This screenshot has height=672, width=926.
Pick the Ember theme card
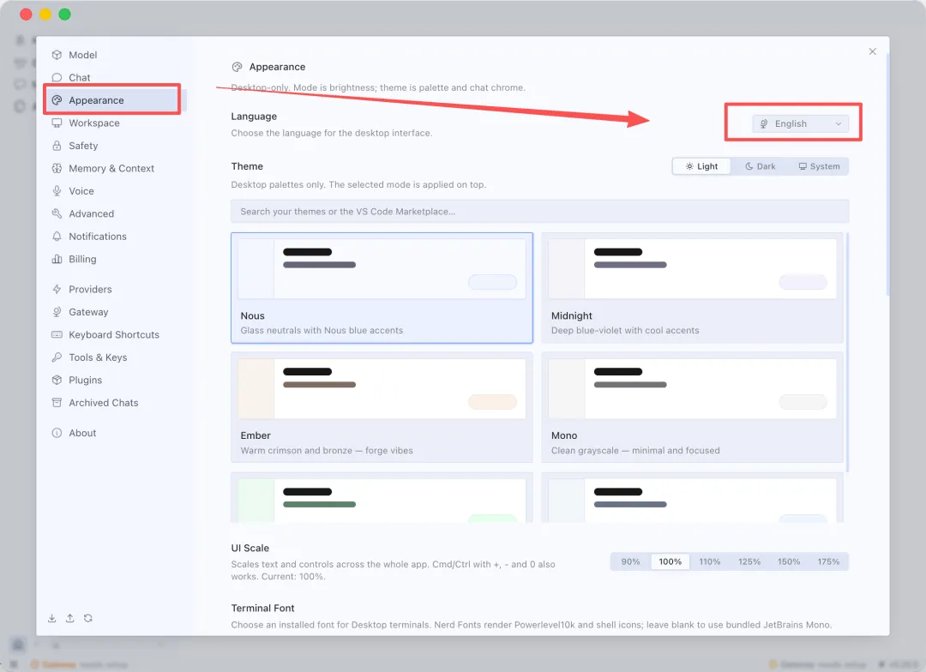click(382, 407)
